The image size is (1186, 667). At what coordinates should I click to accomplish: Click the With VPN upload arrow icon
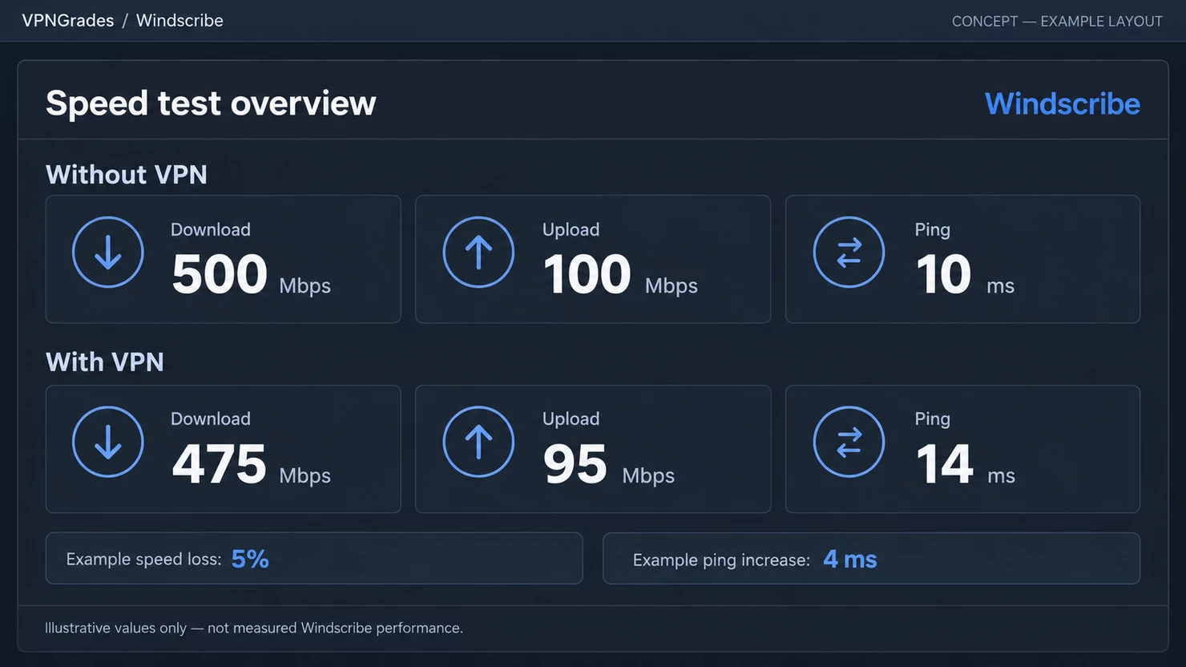tap(478, 442)
